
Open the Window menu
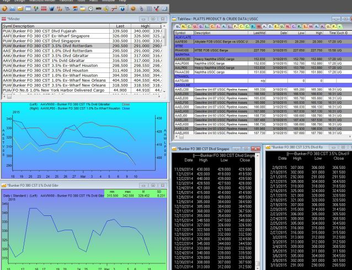tap(109, 1)
